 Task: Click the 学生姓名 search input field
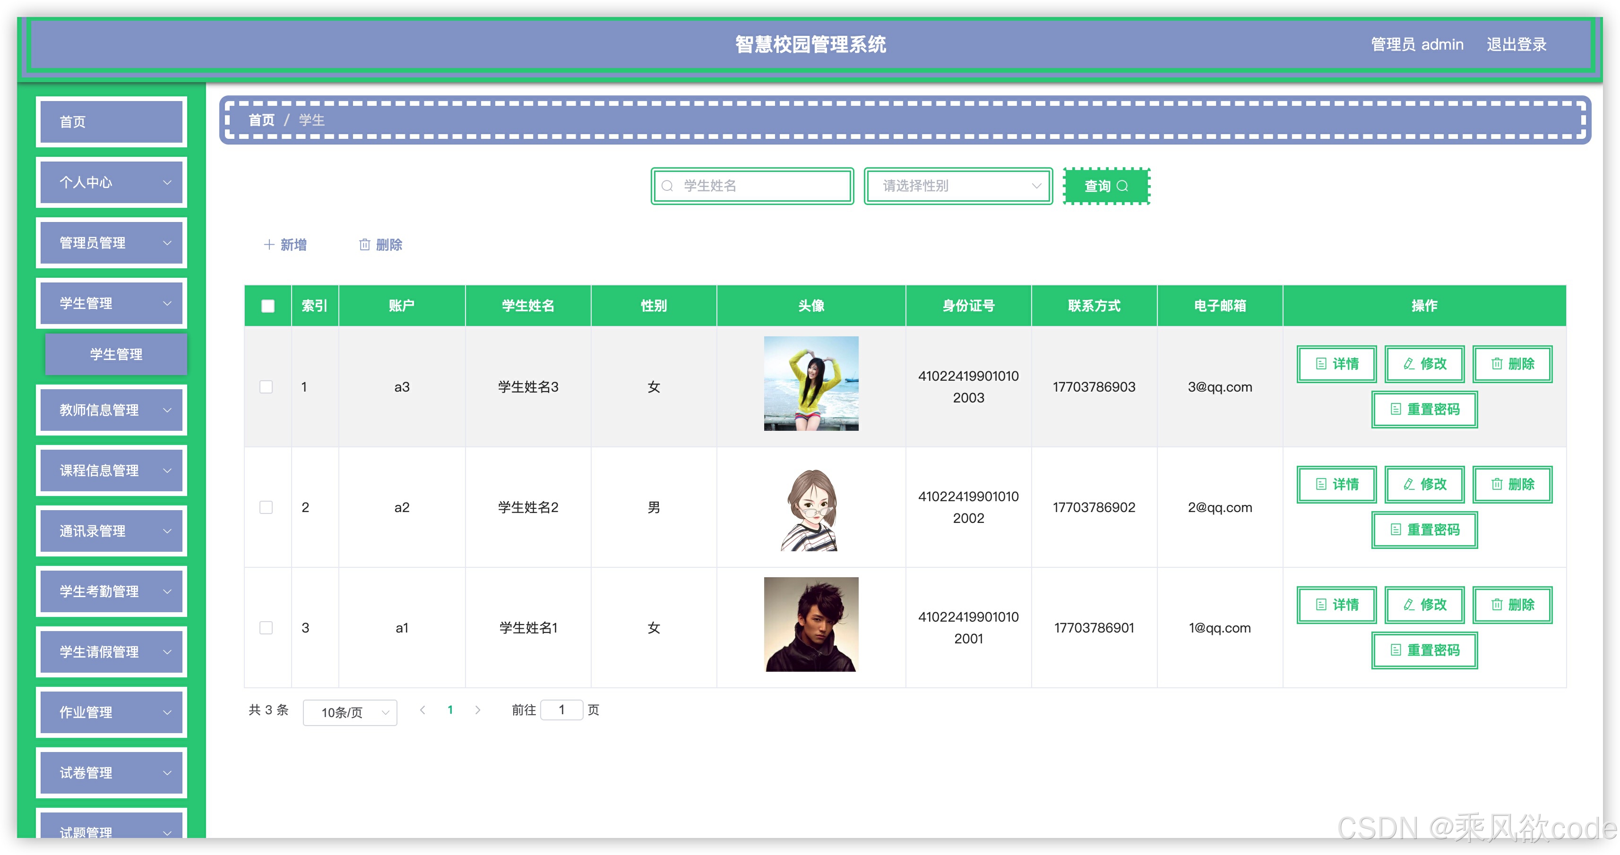click(x=761, y=186)
